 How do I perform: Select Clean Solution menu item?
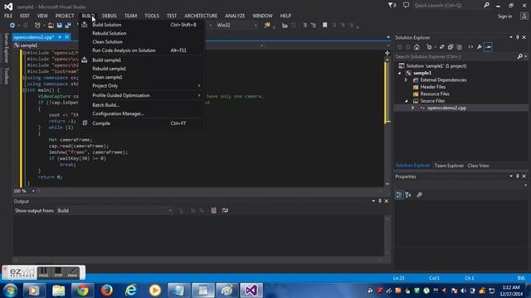[x=142, y=42]
